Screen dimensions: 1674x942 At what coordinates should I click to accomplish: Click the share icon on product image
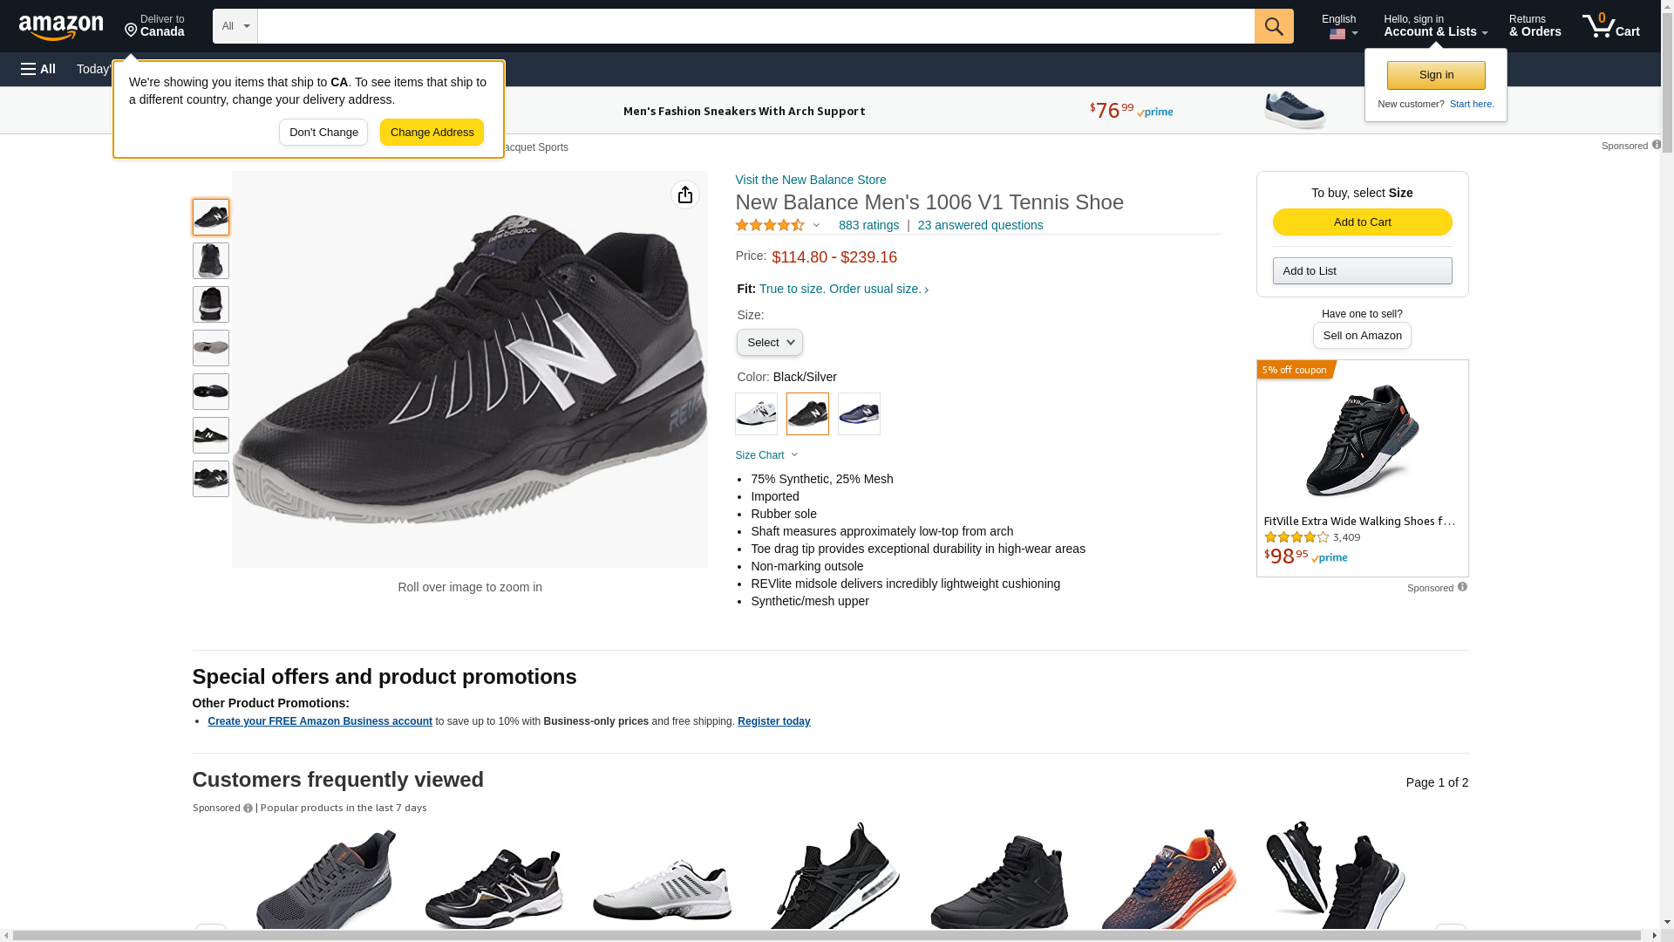685,195
